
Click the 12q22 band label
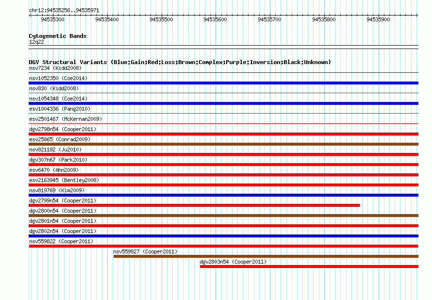click(x=36, y=42)
